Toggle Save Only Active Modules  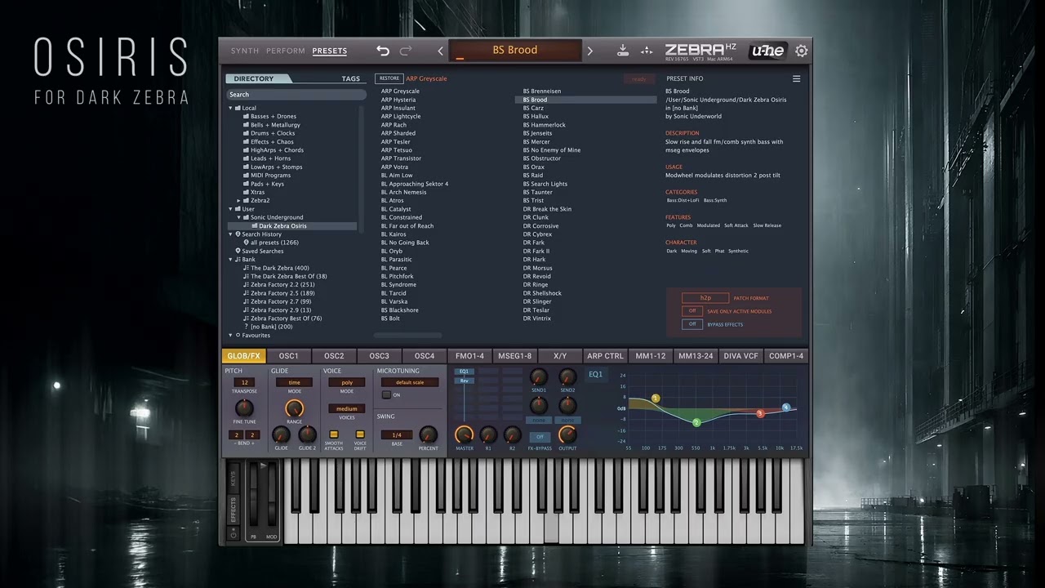692,311
